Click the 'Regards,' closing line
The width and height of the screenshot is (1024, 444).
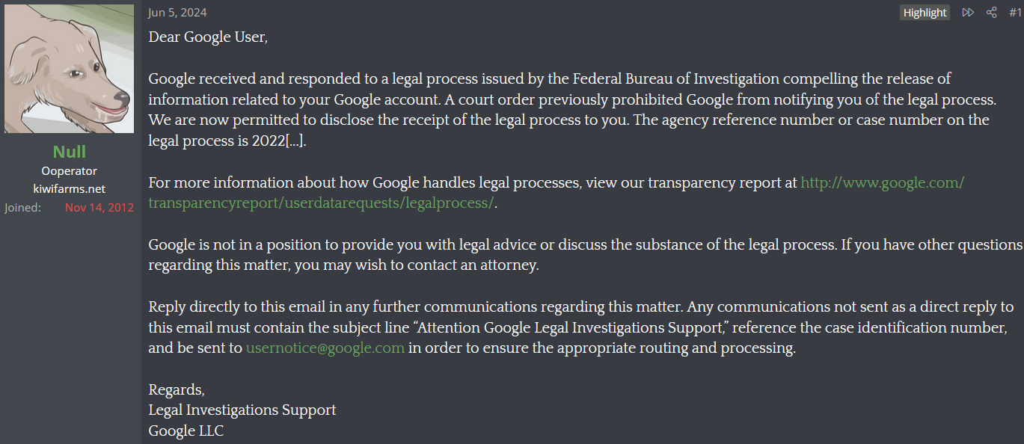(x=177, y=390)
